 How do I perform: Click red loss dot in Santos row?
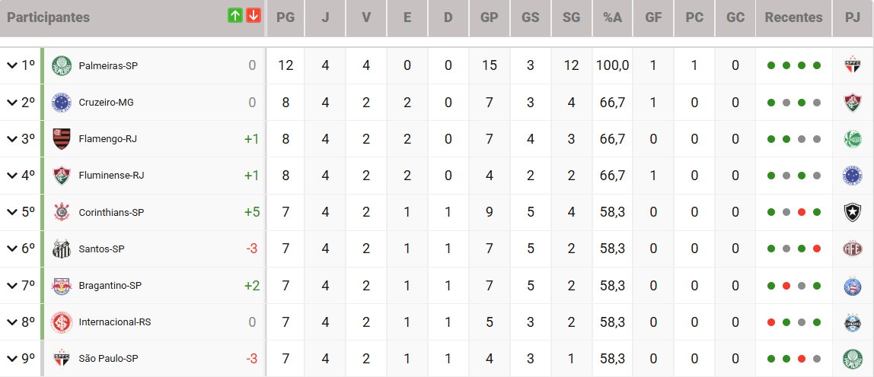click(x=817, y=249)
